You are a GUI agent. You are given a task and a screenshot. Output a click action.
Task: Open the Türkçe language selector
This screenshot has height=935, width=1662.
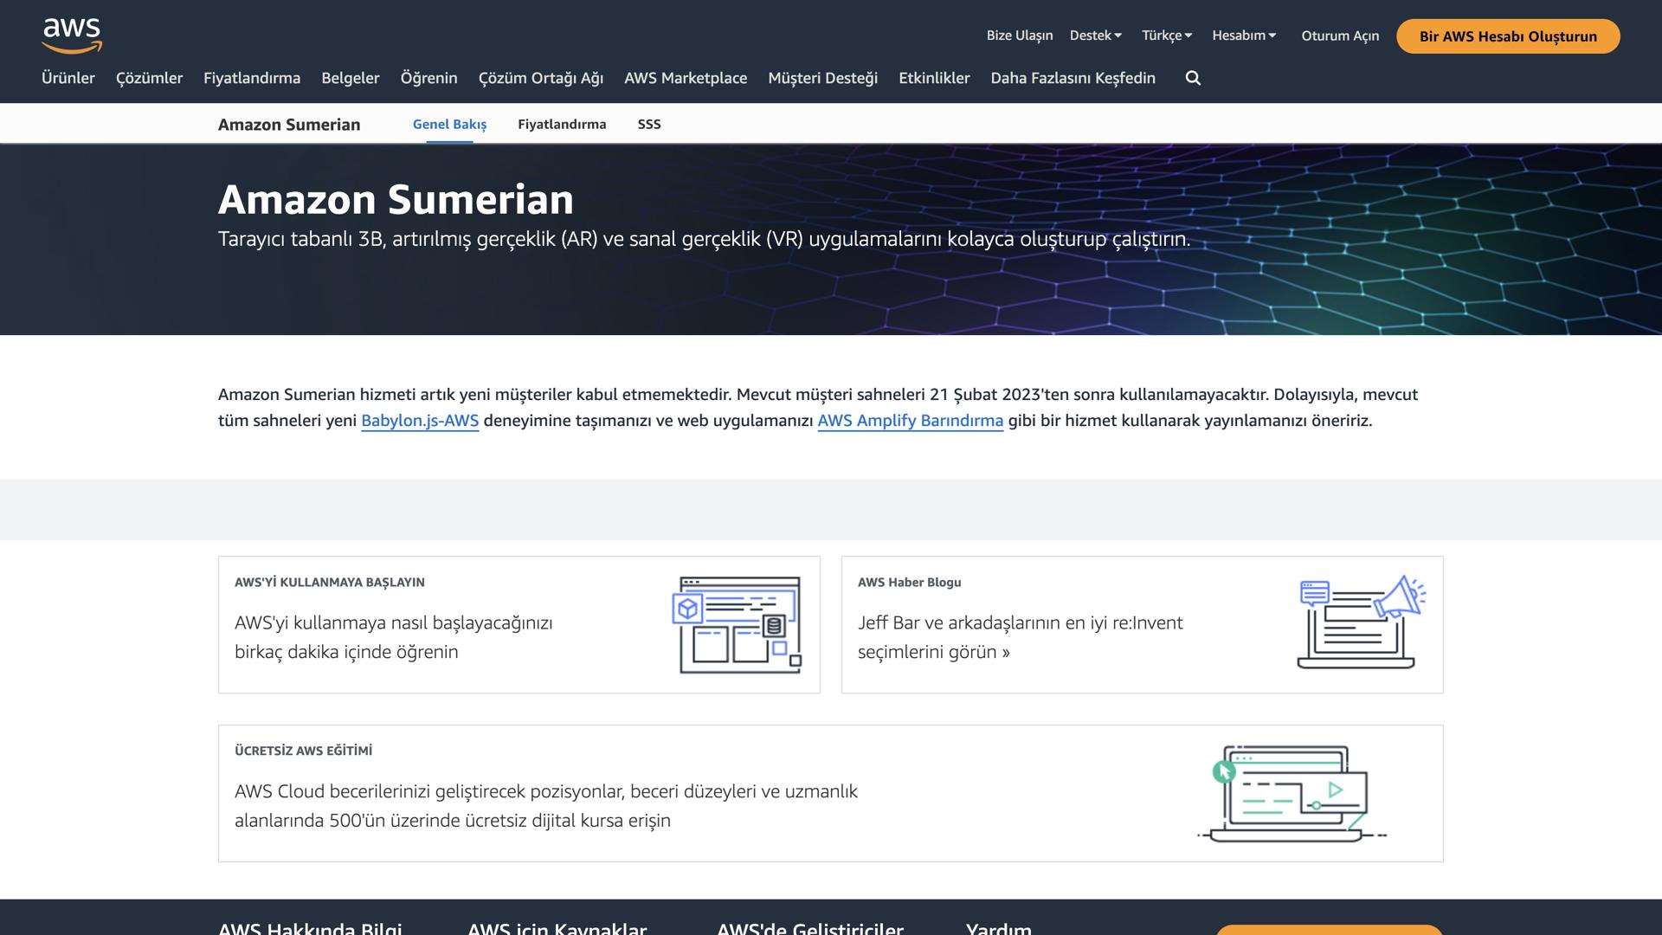coord(1166,35)
